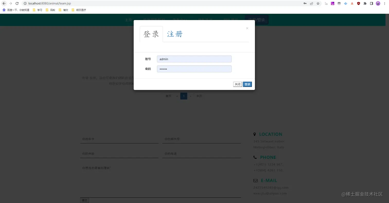The height and width of the screenshot is (203, 389).
Task: Click the previous-page « pagination arrow
Action: (177, 96)
